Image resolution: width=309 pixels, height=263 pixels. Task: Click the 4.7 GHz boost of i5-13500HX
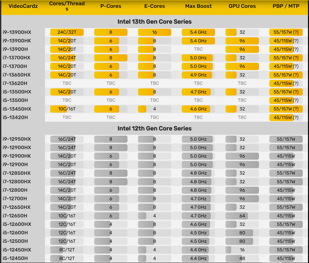pyautogui.click(x=198, y=92)
